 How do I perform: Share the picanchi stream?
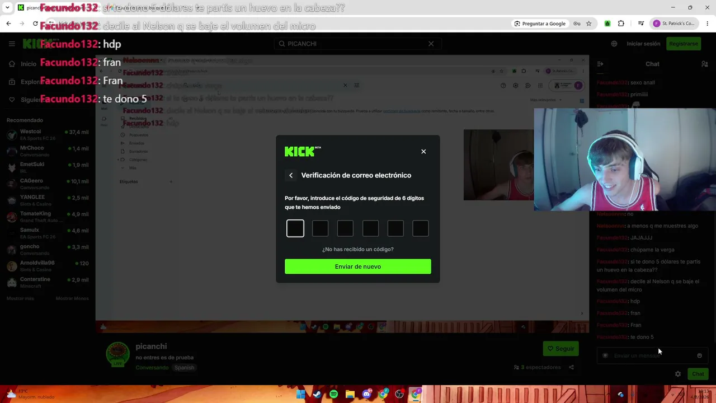(571, 367)
